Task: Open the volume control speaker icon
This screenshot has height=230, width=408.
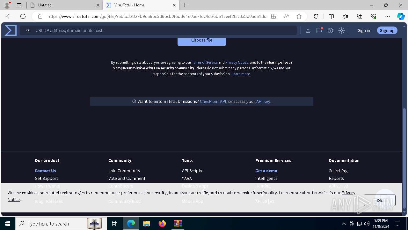Action: point(367,224)
